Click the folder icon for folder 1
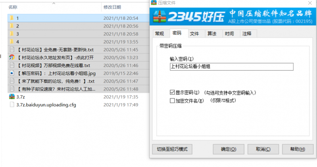 click(12, 18)
